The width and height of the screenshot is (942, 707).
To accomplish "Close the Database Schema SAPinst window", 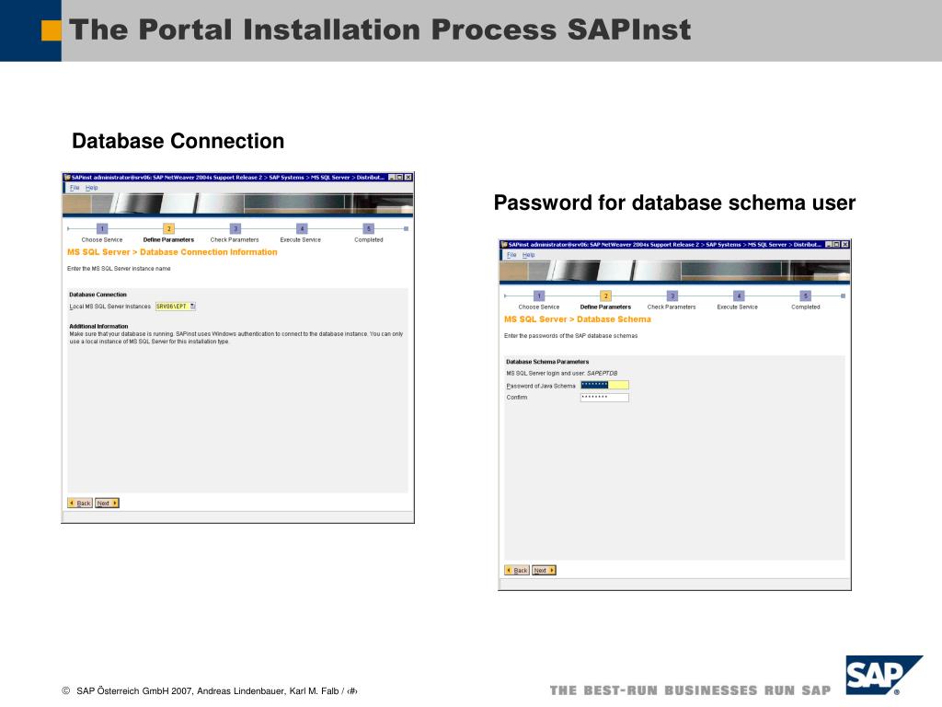I will (845, 245).
